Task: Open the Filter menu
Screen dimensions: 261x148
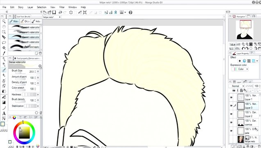Action: tap(62, 7)
